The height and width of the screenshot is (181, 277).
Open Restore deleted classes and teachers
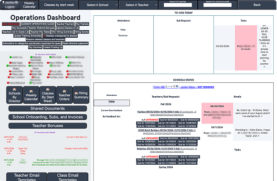45,39
